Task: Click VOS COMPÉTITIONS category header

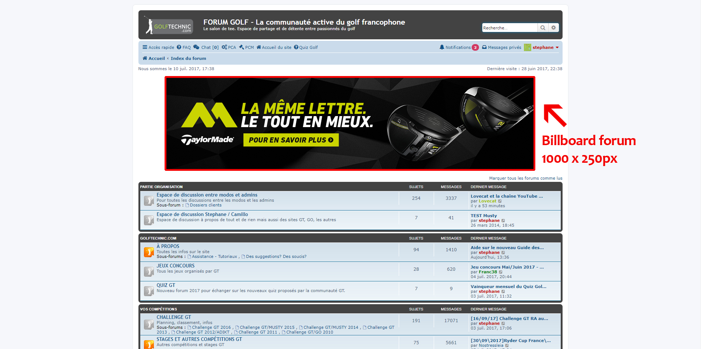Action: (x=159, y=309)
